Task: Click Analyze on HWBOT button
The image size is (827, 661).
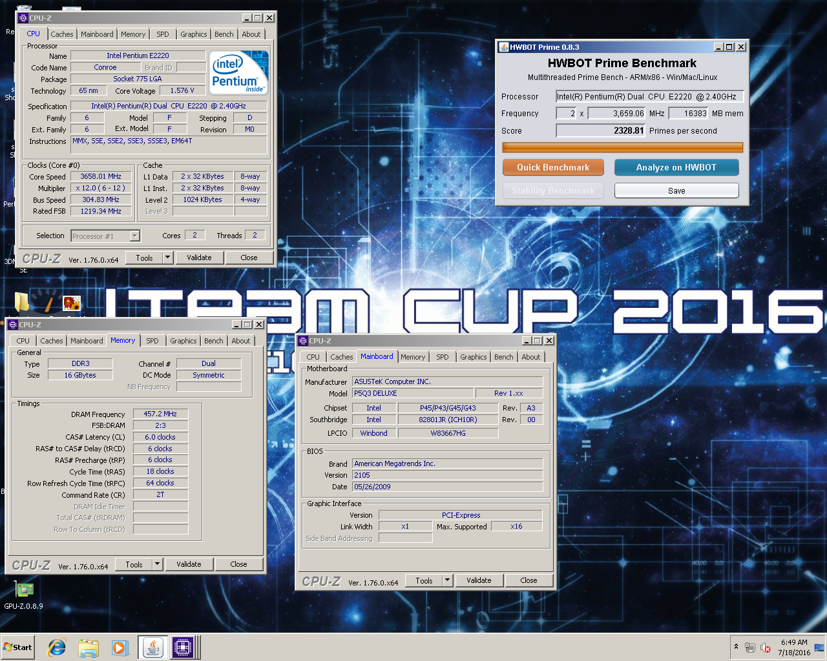Action: click(x=676, y=167)
